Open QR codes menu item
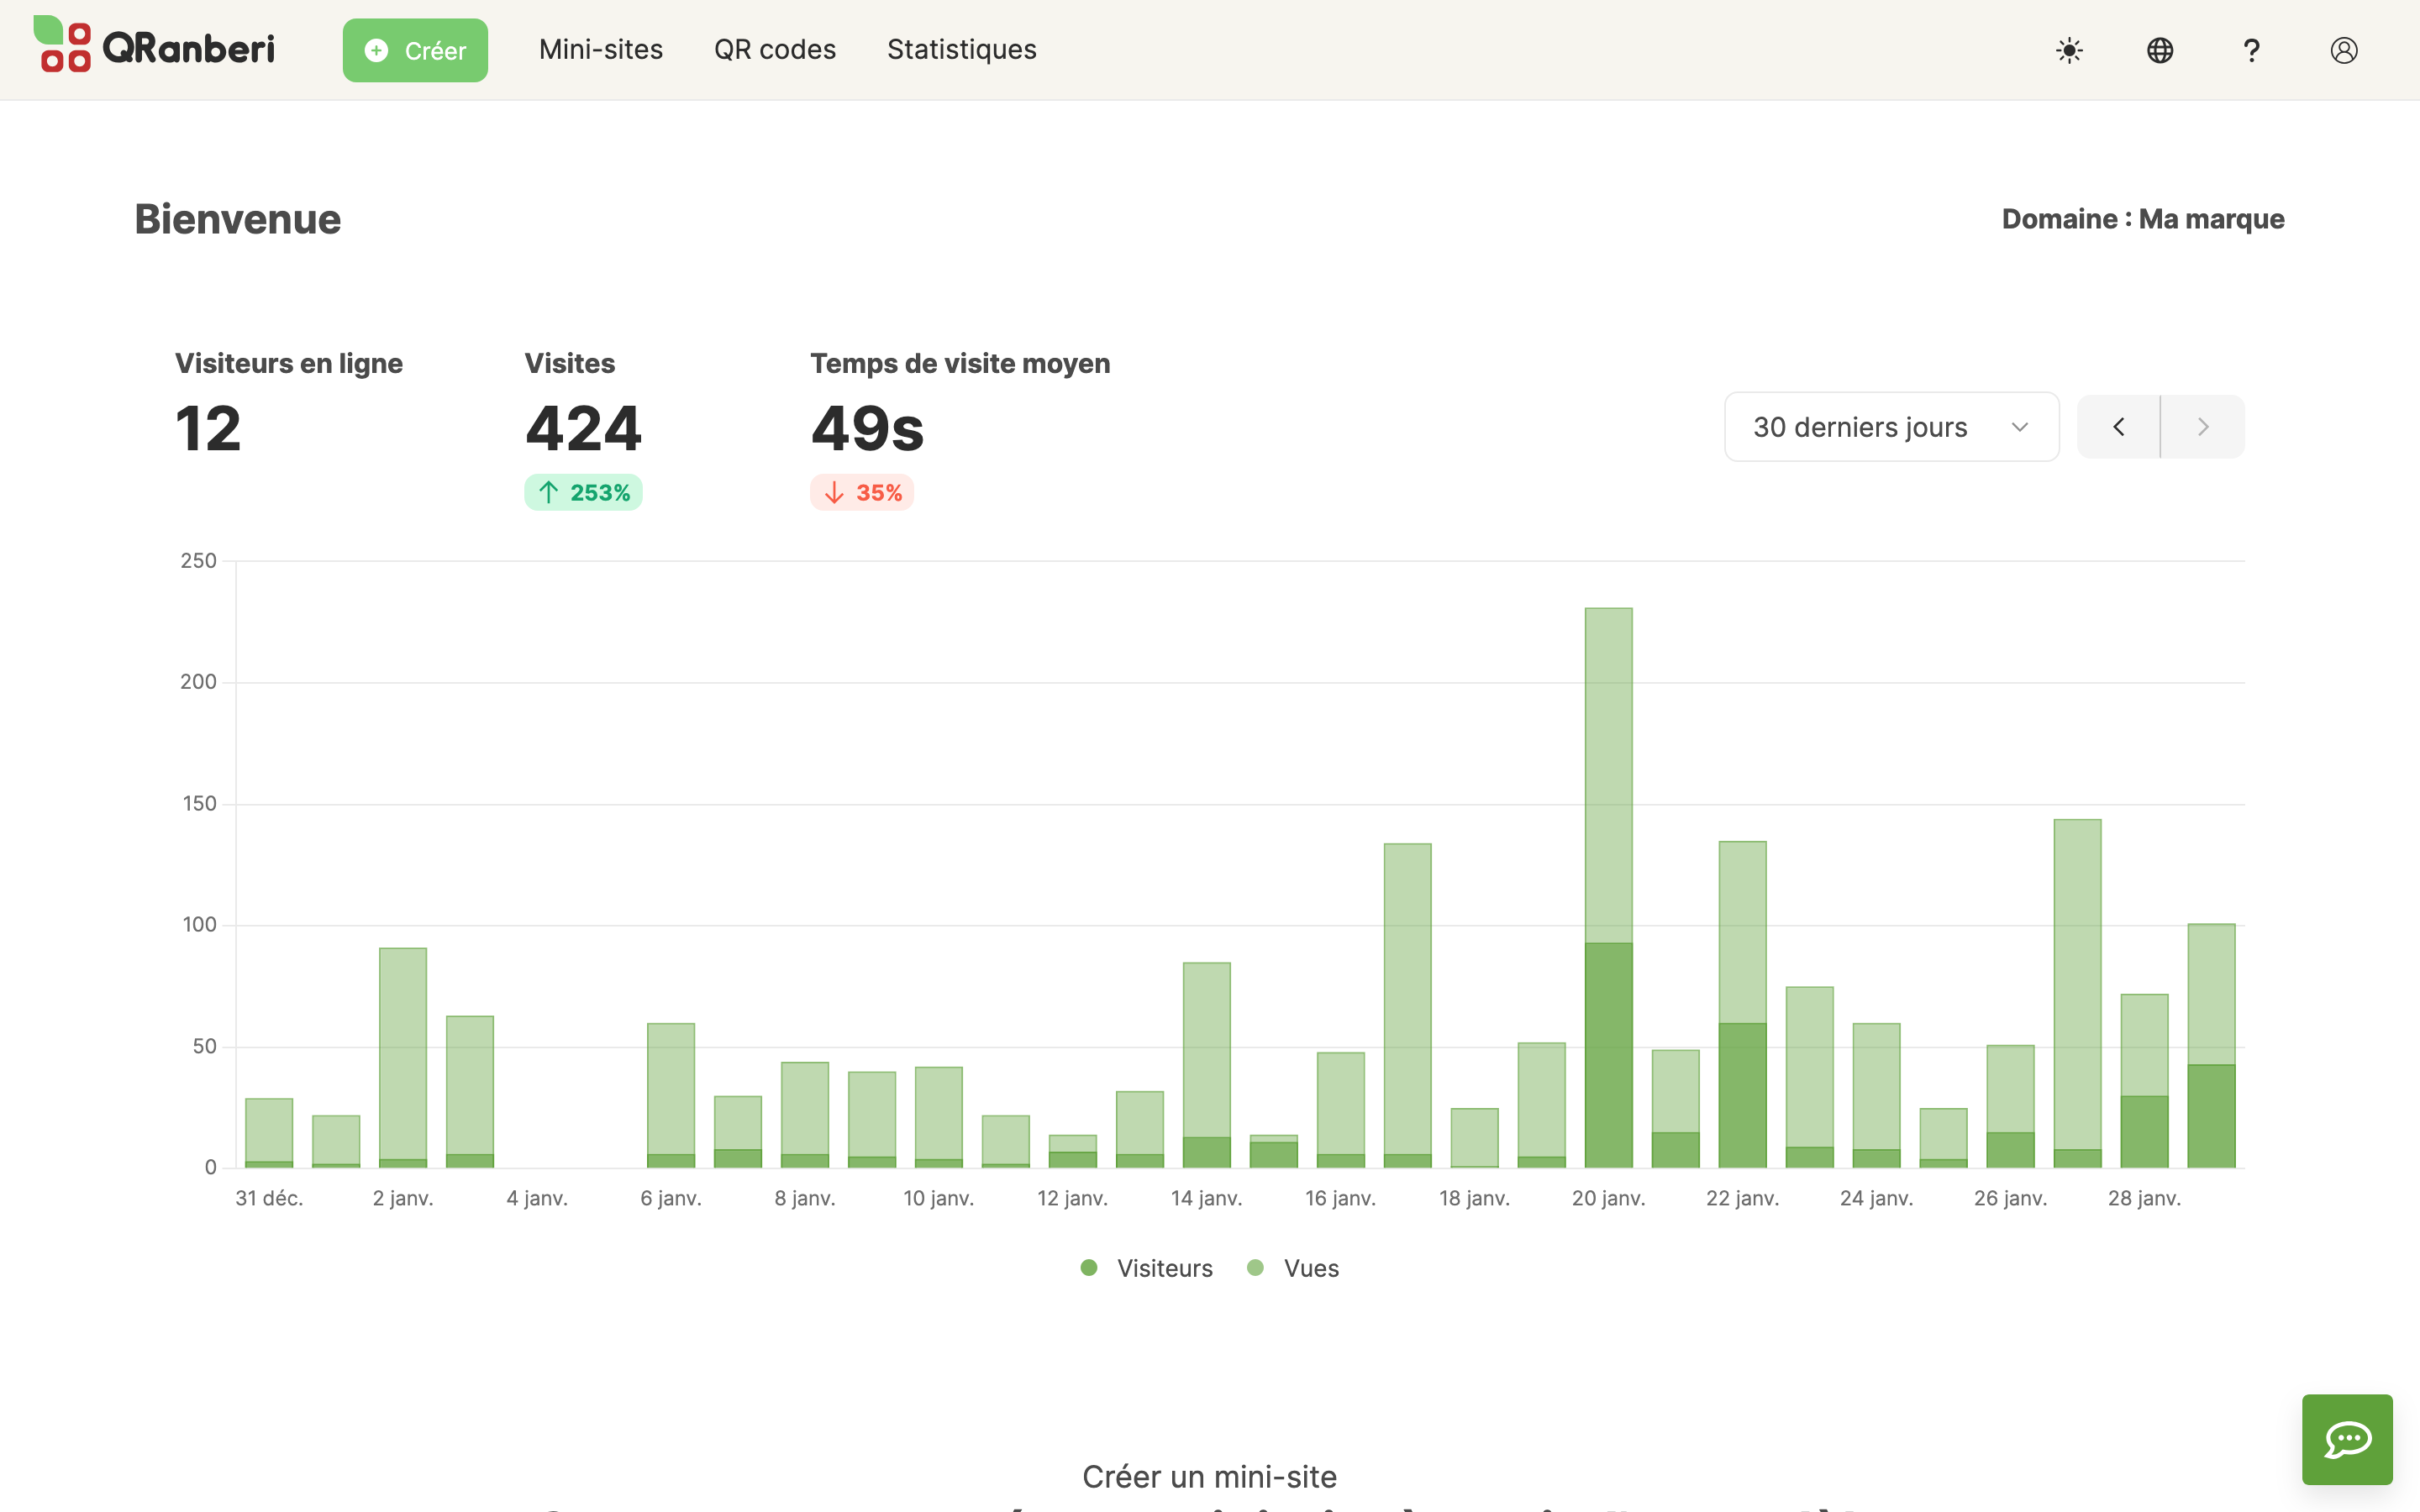 (774, 50)
